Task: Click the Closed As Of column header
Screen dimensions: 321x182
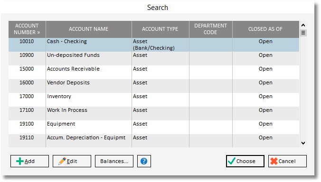Action: [265, 29]
